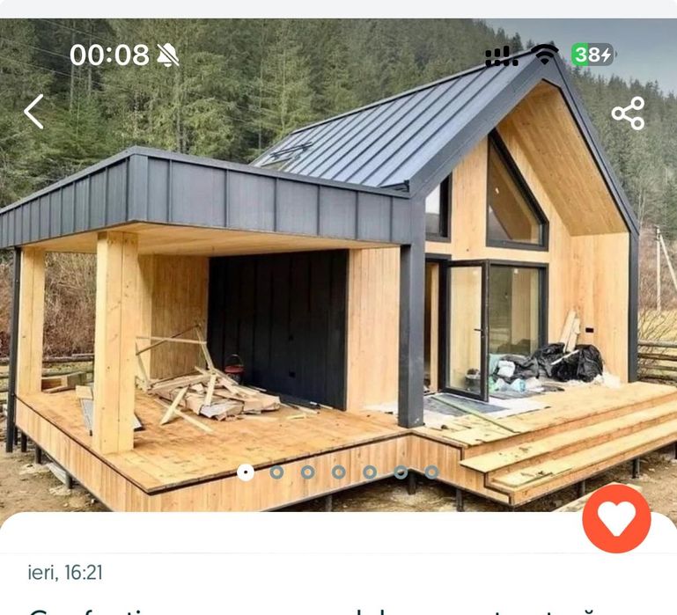Image resolution: width=677 pixels, height=615 pixels.
Task: Tap the 00:08 clock in status bar
Action: 110,55
